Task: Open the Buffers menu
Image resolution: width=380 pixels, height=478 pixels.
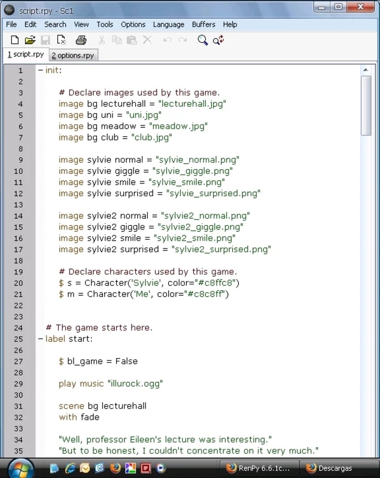Action: pos(203,24)
